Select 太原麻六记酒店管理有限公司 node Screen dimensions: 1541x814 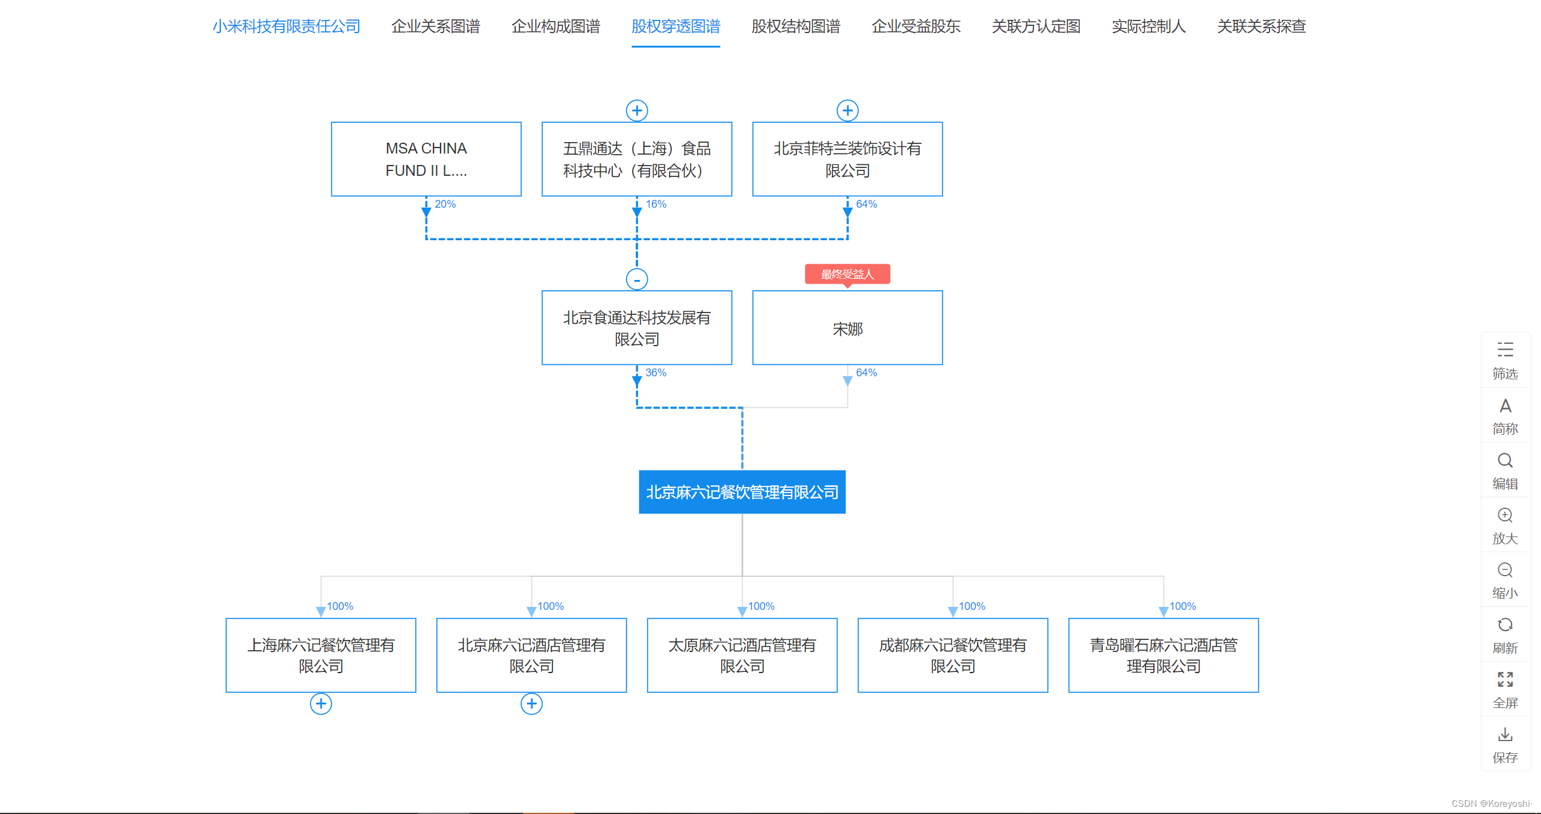tap(742, 655)
